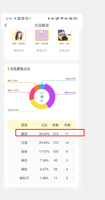Tap the 172 style count cell
This screenshot has width=105, height=200.
(56, 143)
